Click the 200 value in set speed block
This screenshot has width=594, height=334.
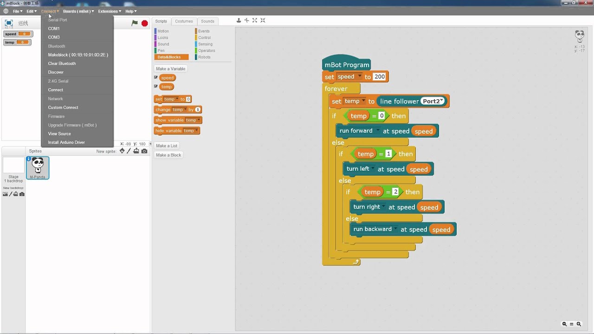pos(380,77)
